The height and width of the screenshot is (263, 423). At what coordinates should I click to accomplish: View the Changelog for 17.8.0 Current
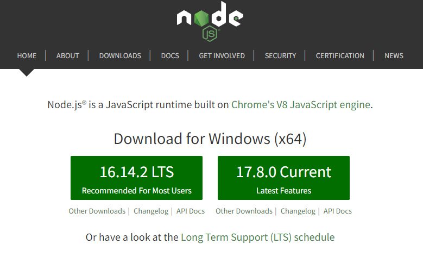coord(298,211)
